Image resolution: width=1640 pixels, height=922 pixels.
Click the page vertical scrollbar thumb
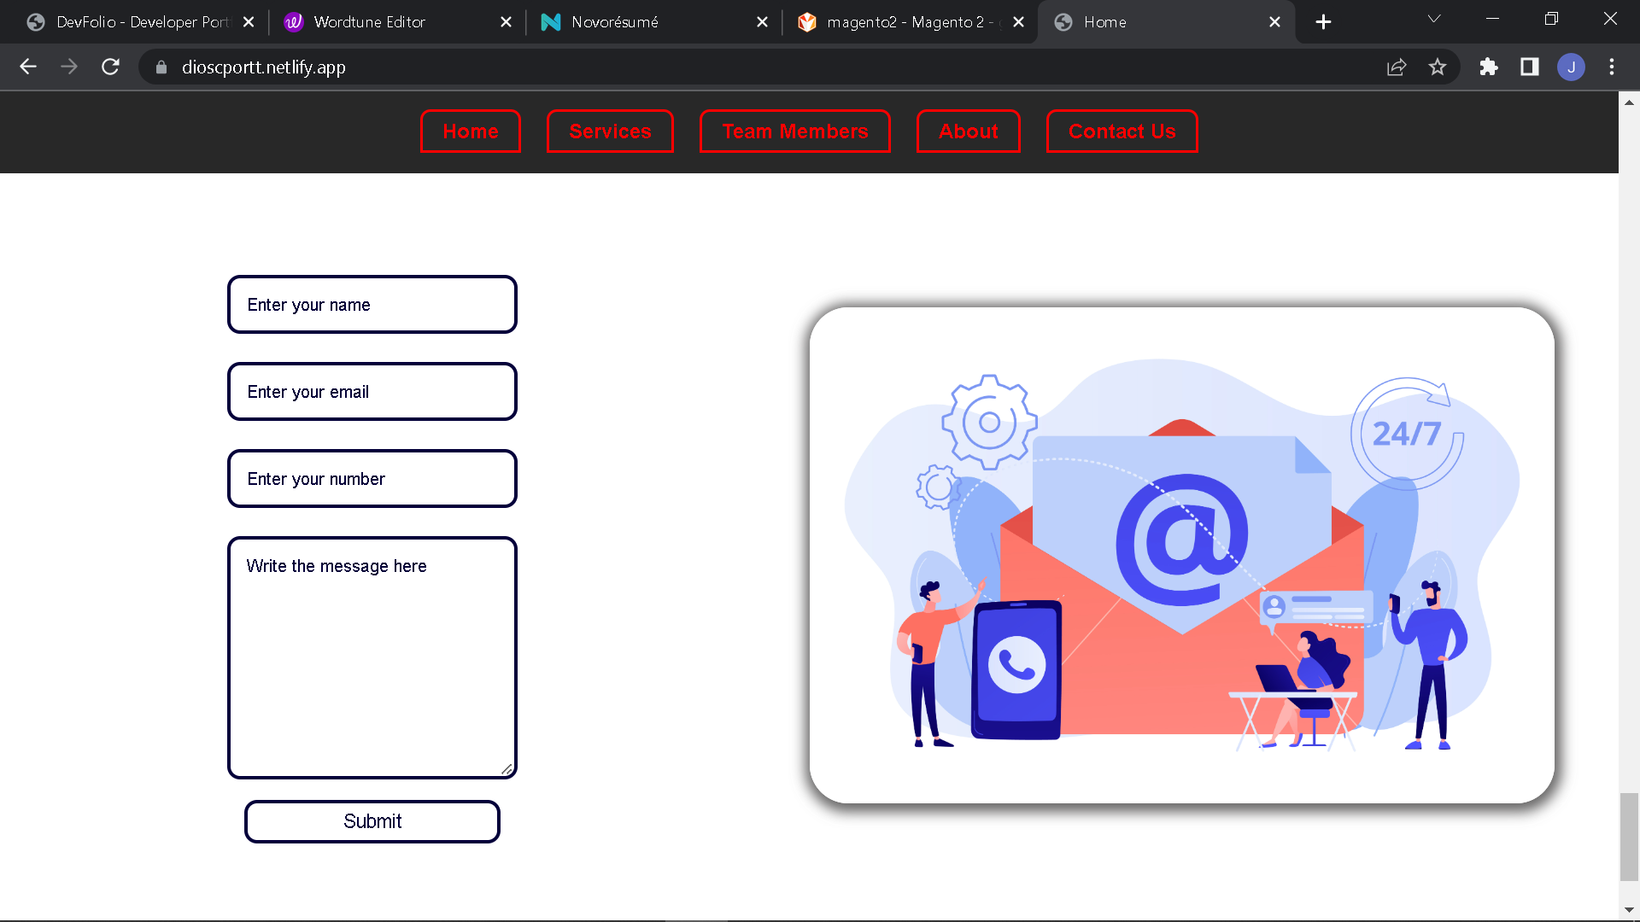pyautogui.click(x=1629, y=837)
